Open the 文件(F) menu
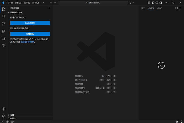The height and width of the screenshot is (123, 184). [x=10, y=3]
